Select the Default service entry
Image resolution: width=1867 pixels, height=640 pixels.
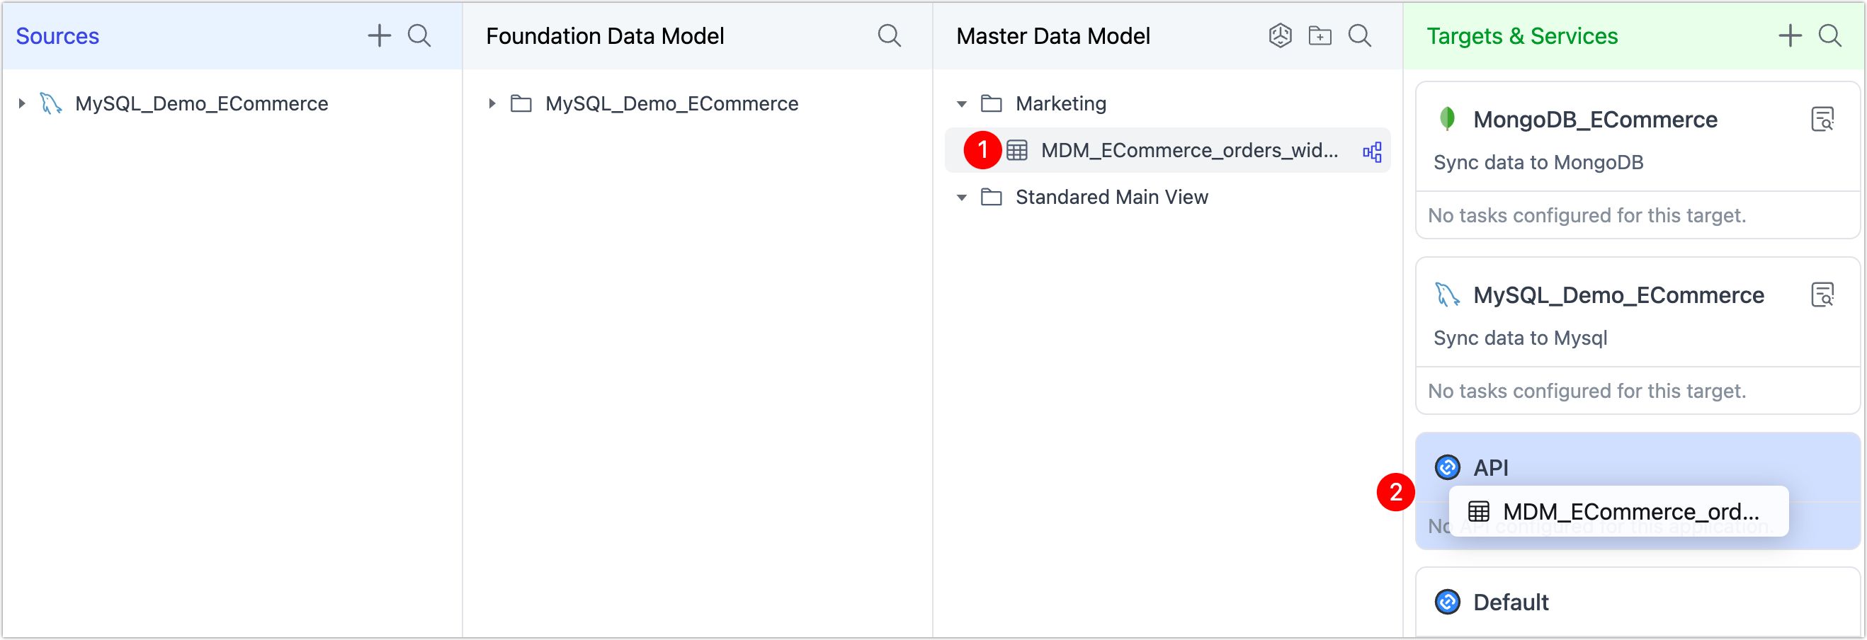1511,602
